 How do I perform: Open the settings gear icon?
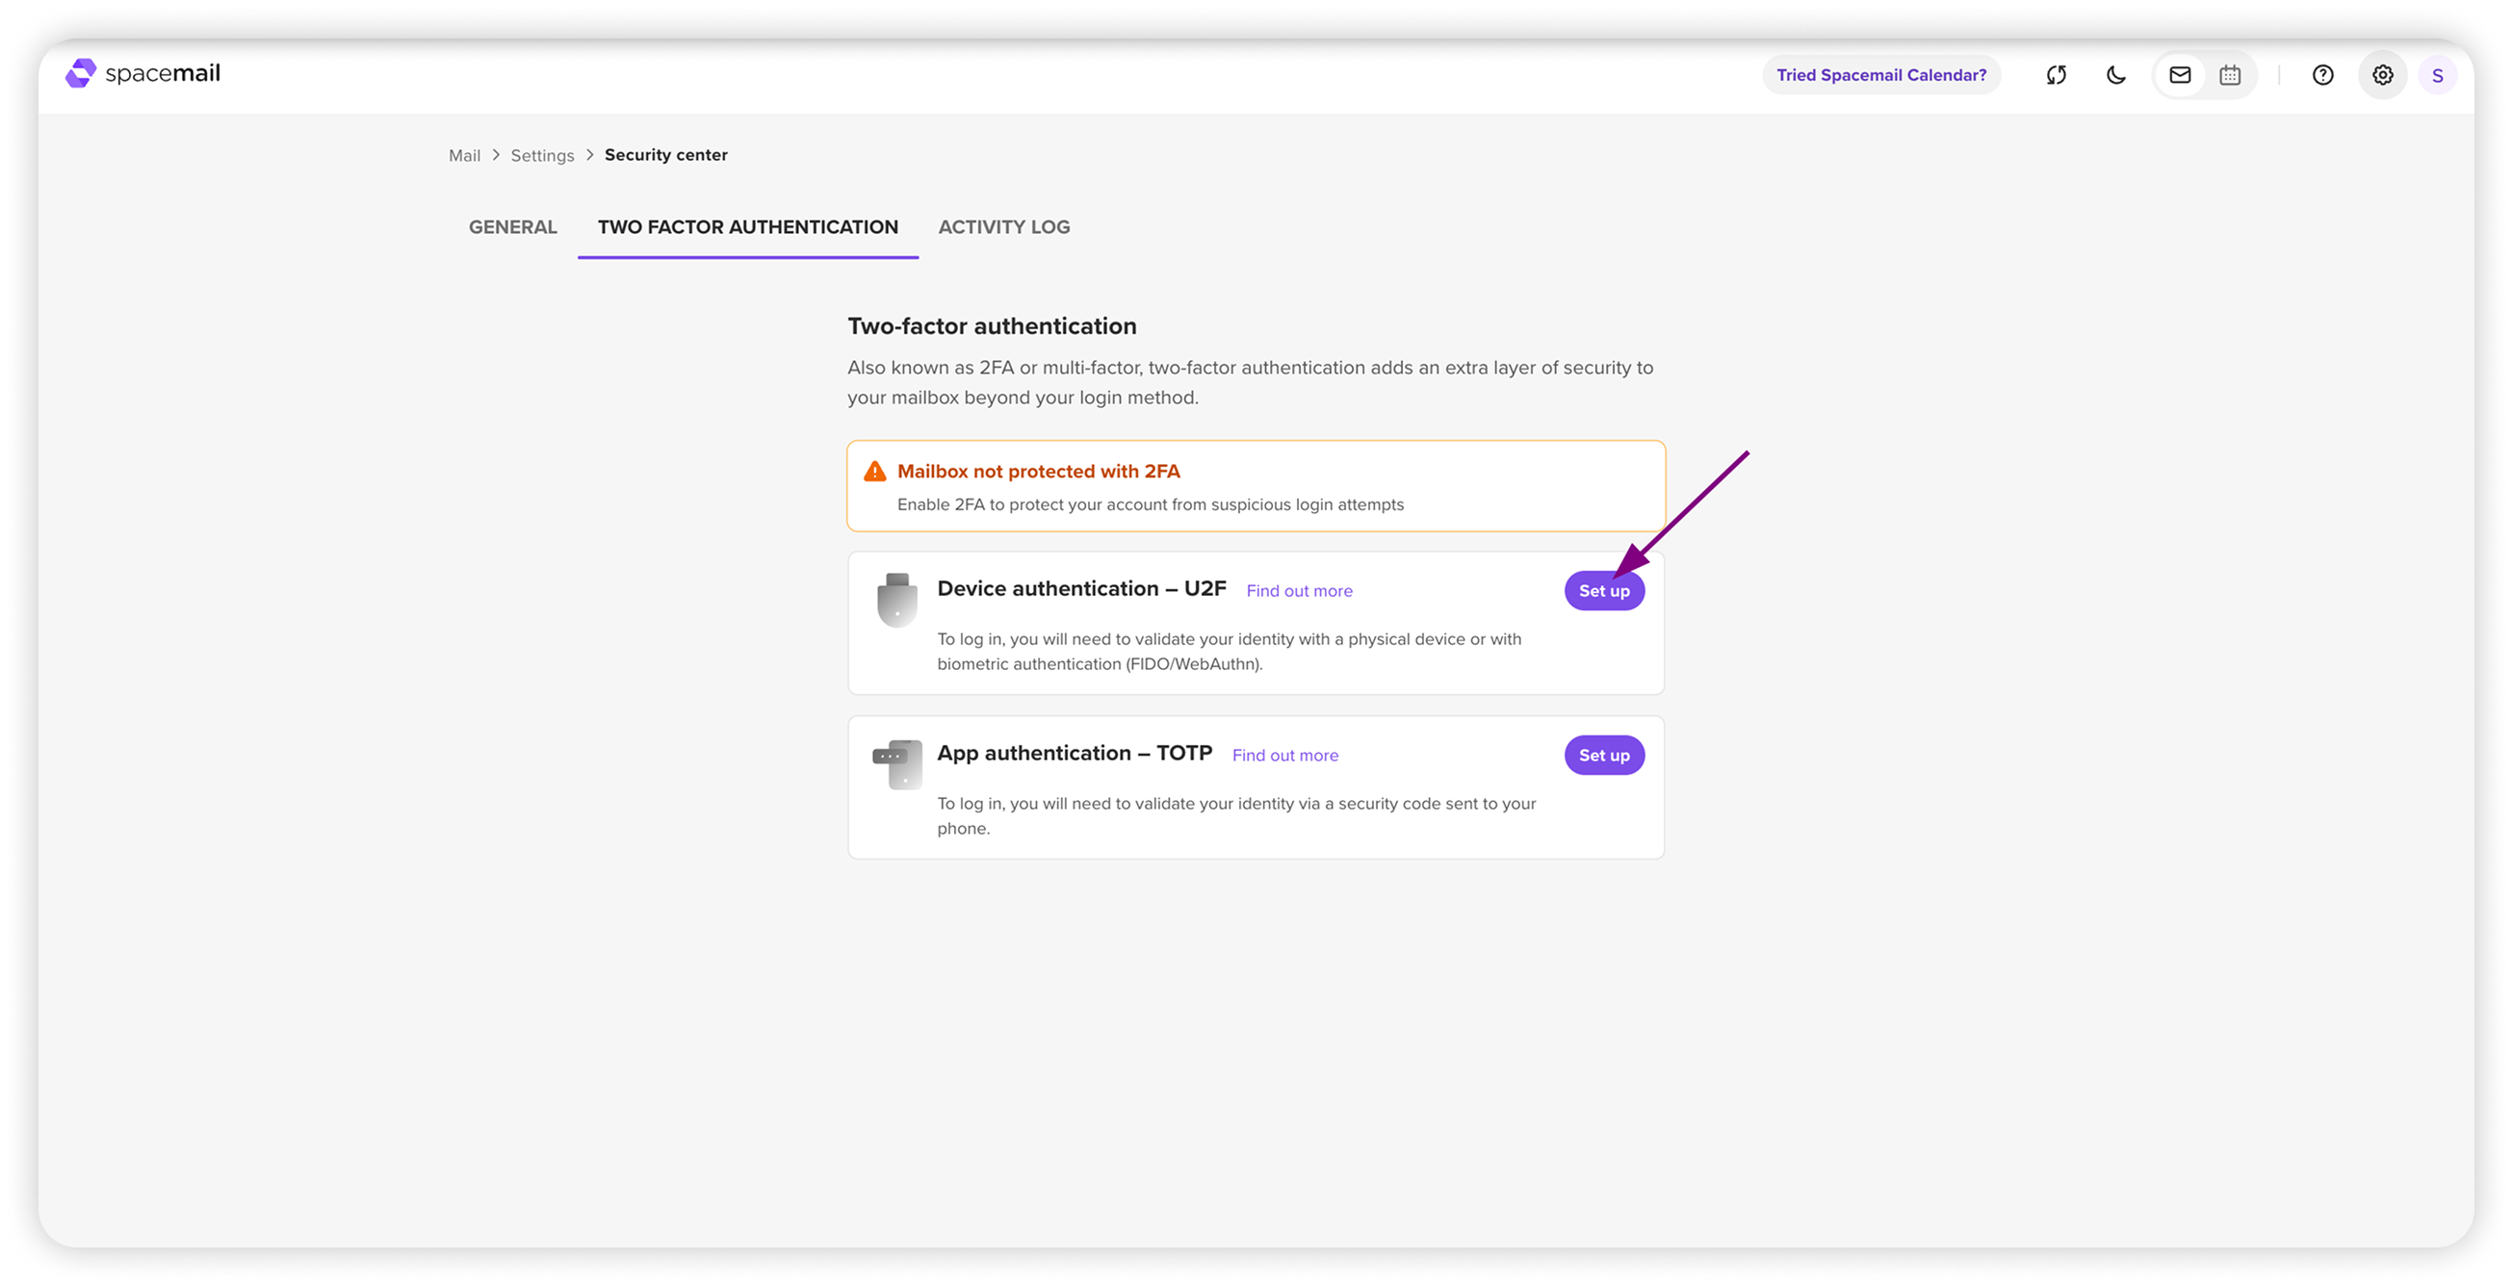(x=2382, y=75)
